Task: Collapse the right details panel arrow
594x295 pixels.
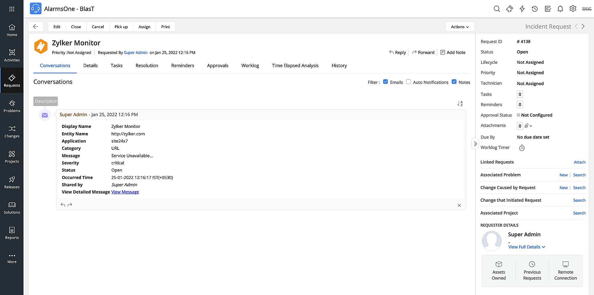Action: point(475,144)
